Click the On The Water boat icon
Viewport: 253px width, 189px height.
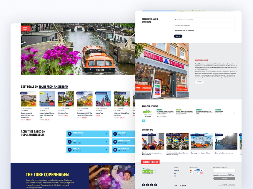pyautogui.click(x=69, y=134)
